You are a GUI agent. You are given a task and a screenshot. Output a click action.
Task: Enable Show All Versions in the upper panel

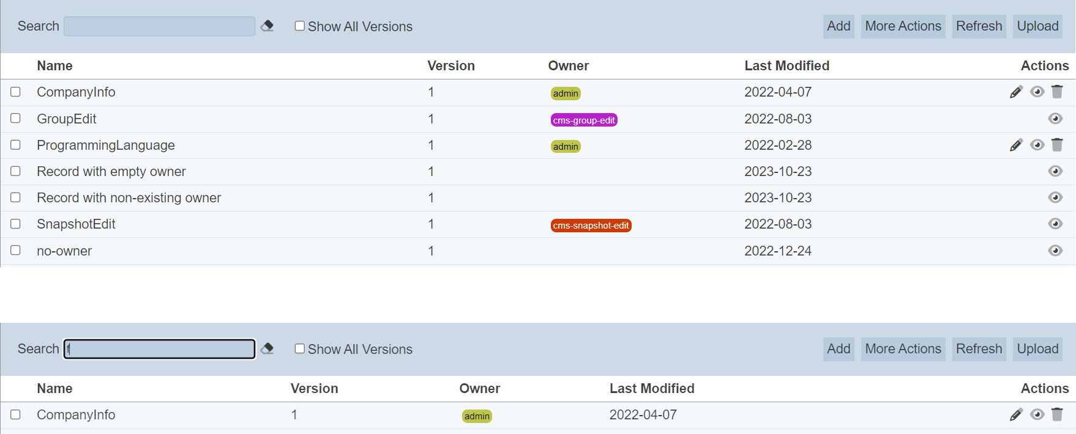click(300, 26)
